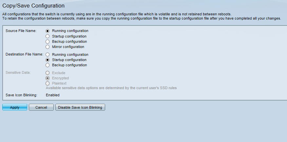Set destination to Backup configuration
Viewport: 287px width, 142px height.
click(x=48, y=65)
